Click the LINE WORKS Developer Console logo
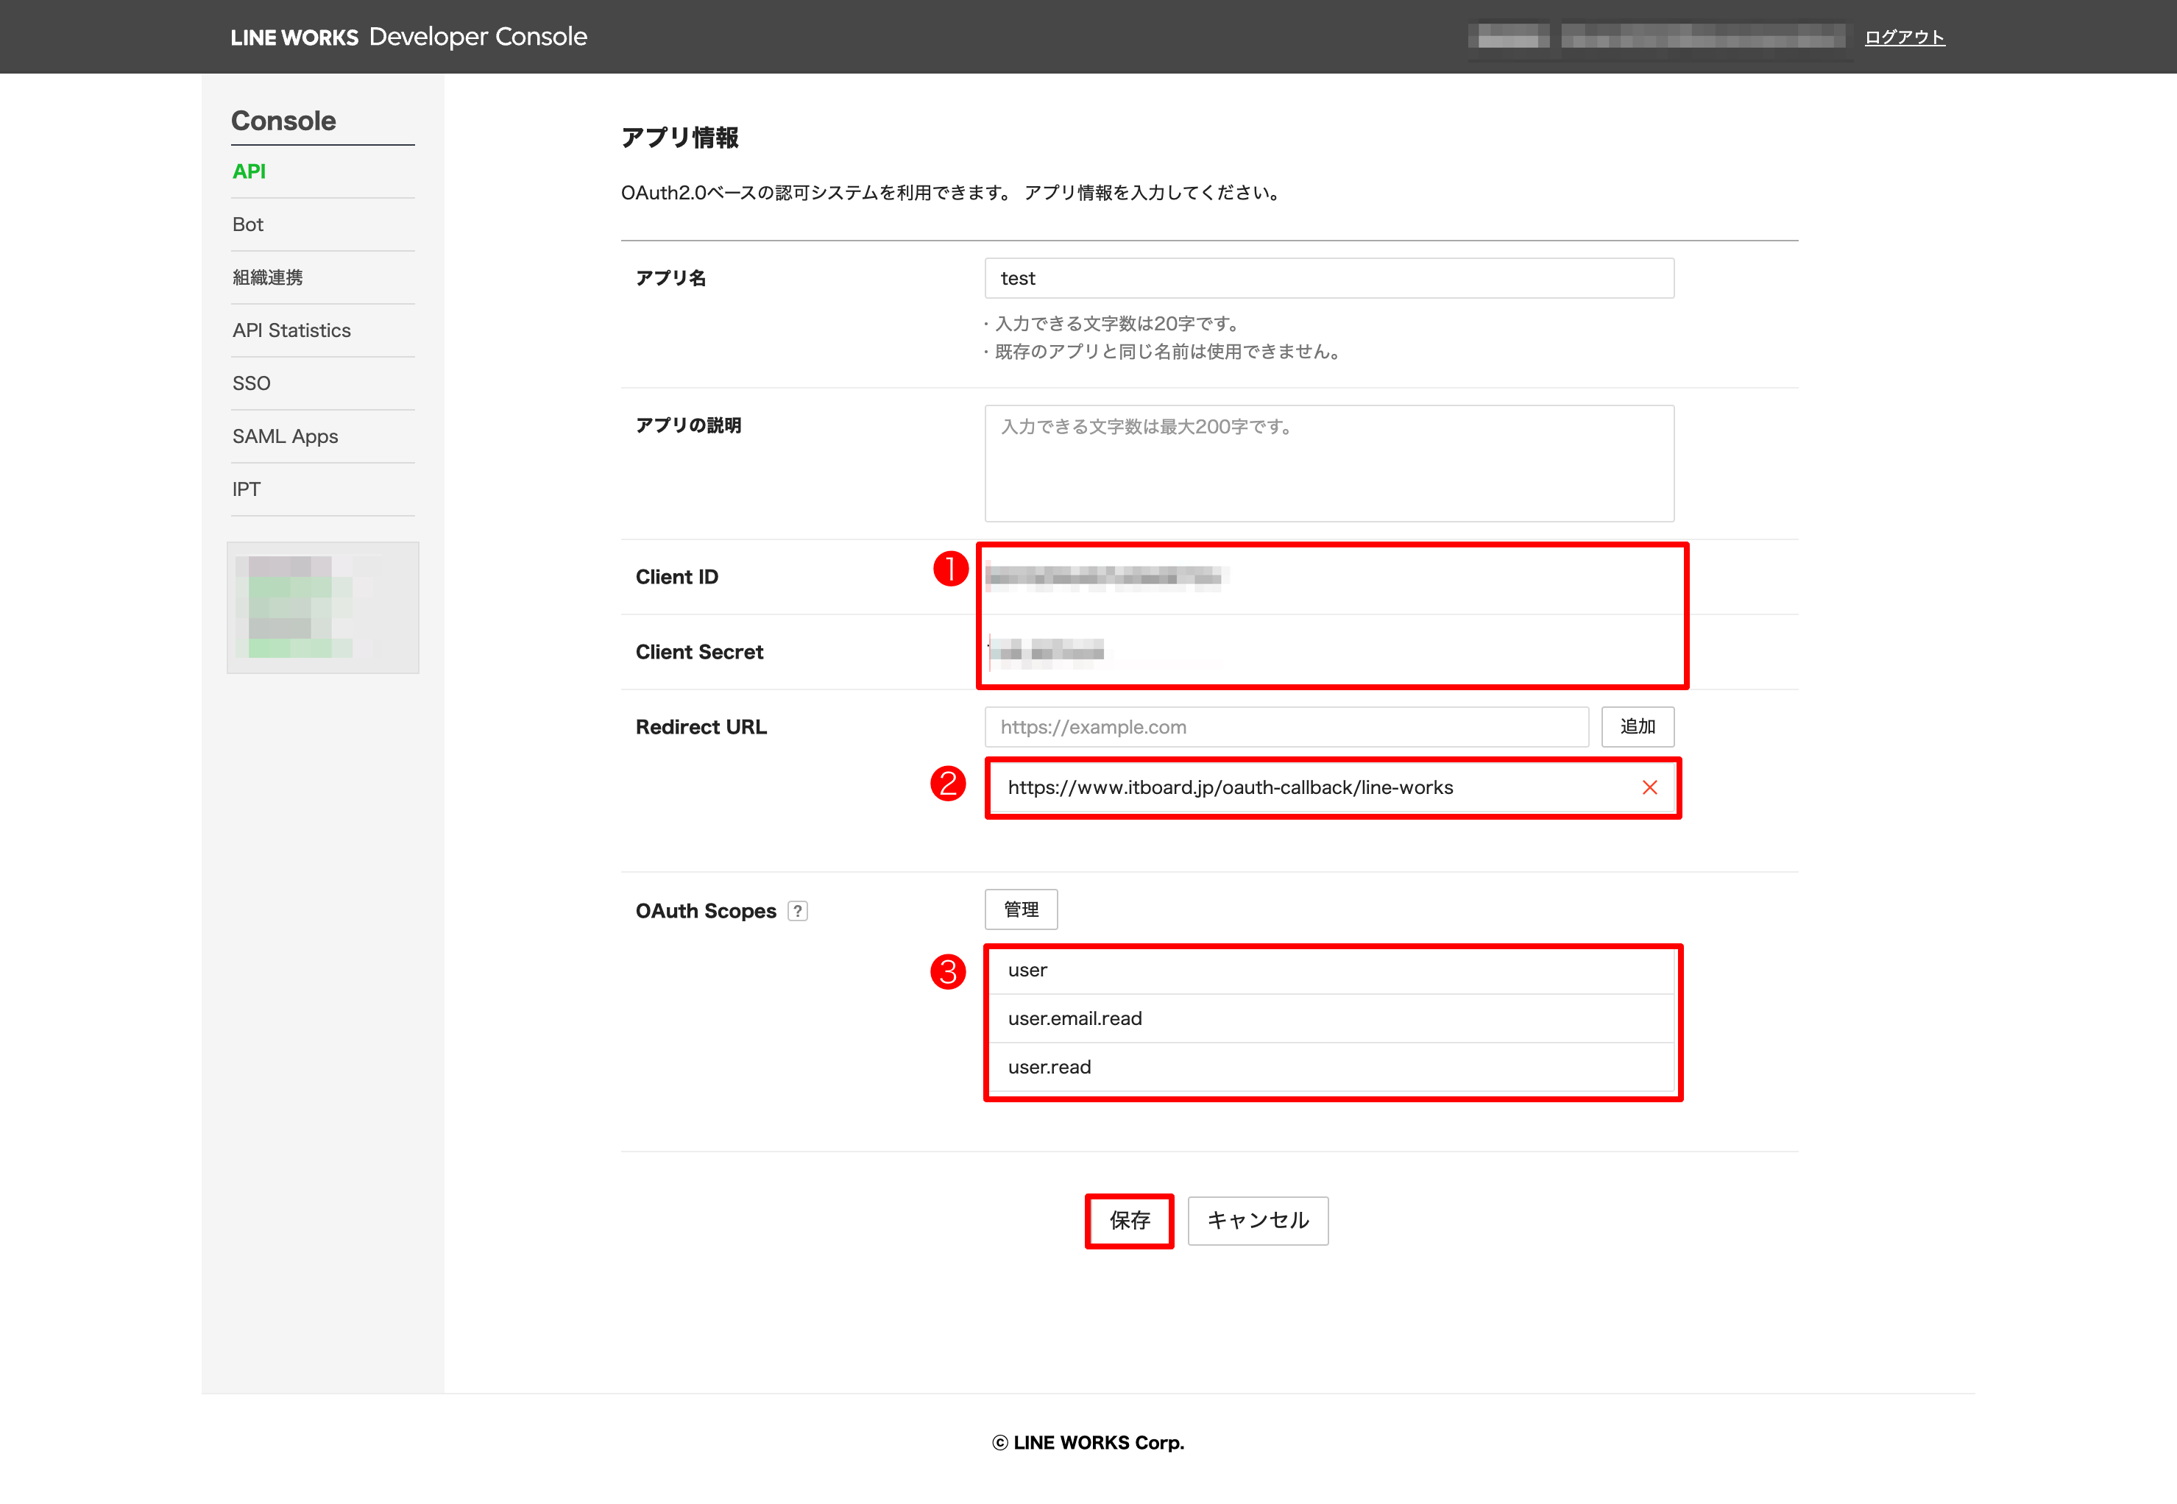 coord(408,37)
